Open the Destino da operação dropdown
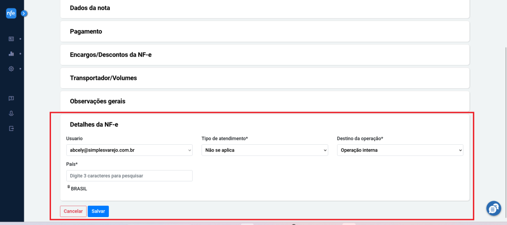 point(400,150)
